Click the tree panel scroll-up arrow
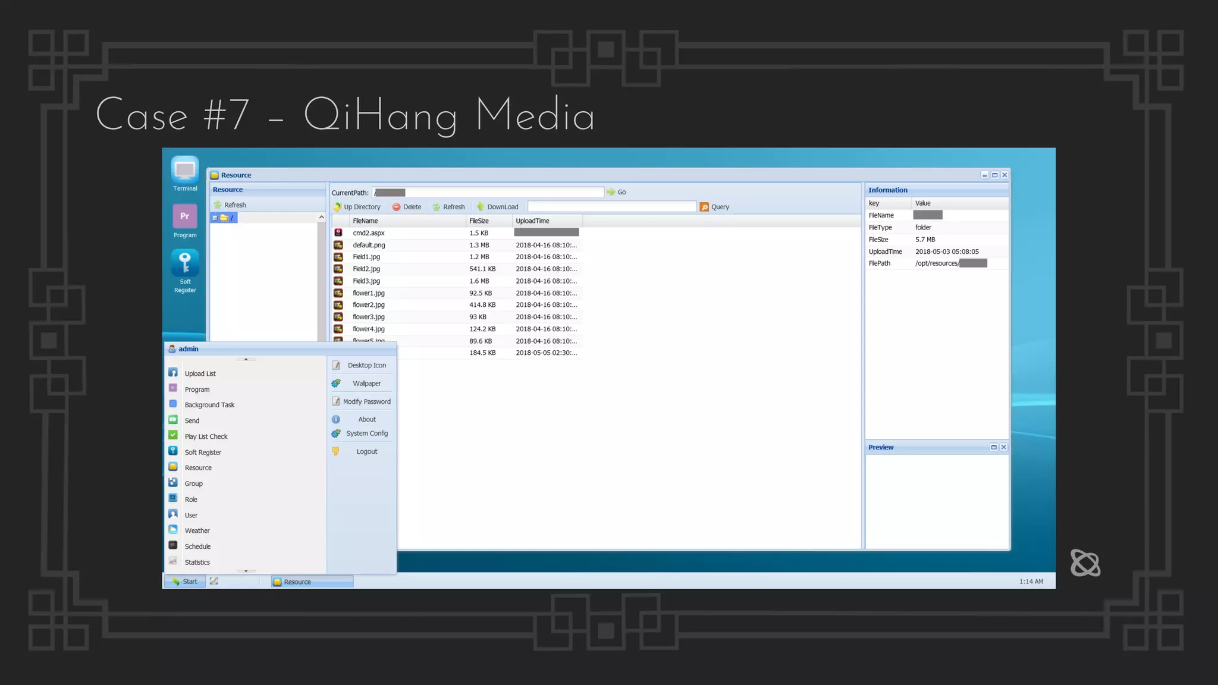The width and height of the screenshot is (1218, 685). [x=322, y=217]
